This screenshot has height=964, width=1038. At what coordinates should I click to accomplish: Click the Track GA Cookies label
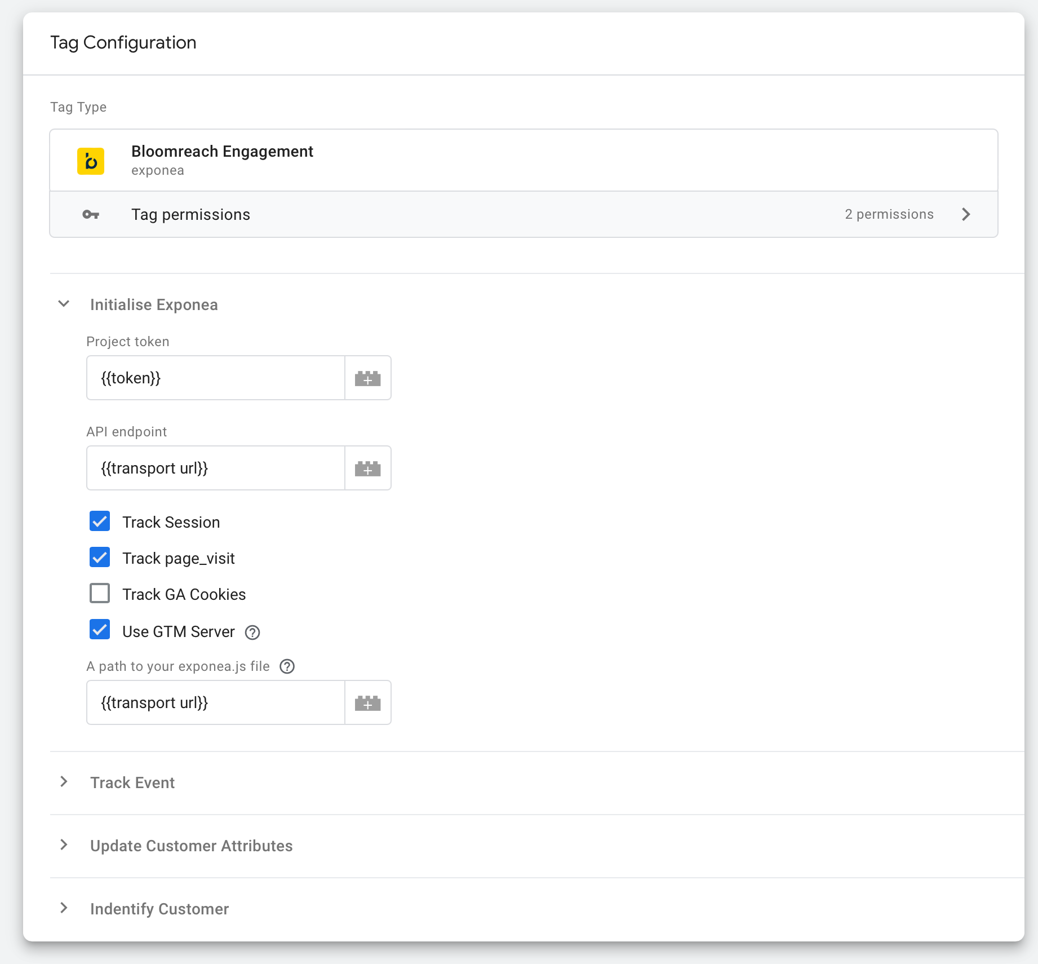(x=184, y=595)
